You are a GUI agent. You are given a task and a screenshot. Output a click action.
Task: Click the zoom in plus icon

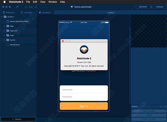click(36, 7)
